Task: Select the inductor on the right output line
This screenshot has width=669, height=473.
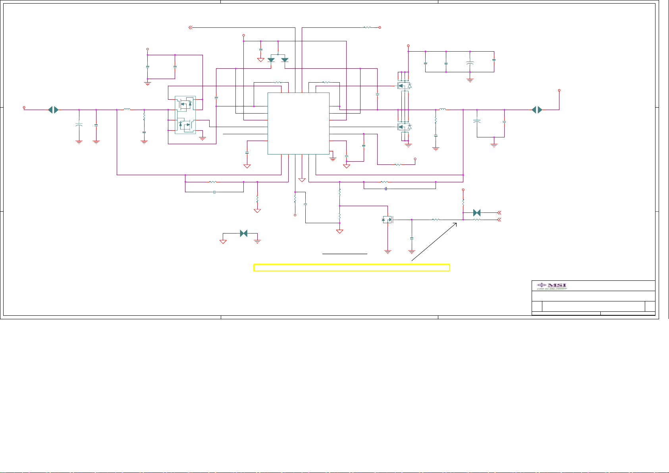Action: [x=442, y=109]
